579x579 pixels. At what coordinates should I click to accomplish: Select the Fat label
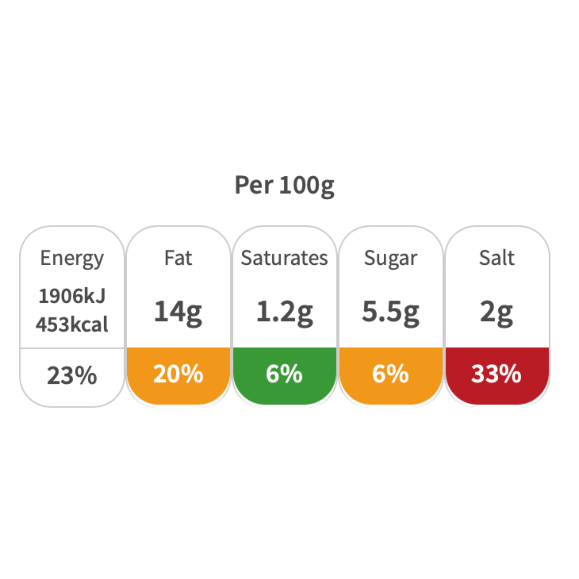pos(178,258)
